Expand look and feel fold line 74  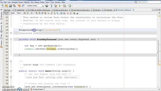pos(11,77)
